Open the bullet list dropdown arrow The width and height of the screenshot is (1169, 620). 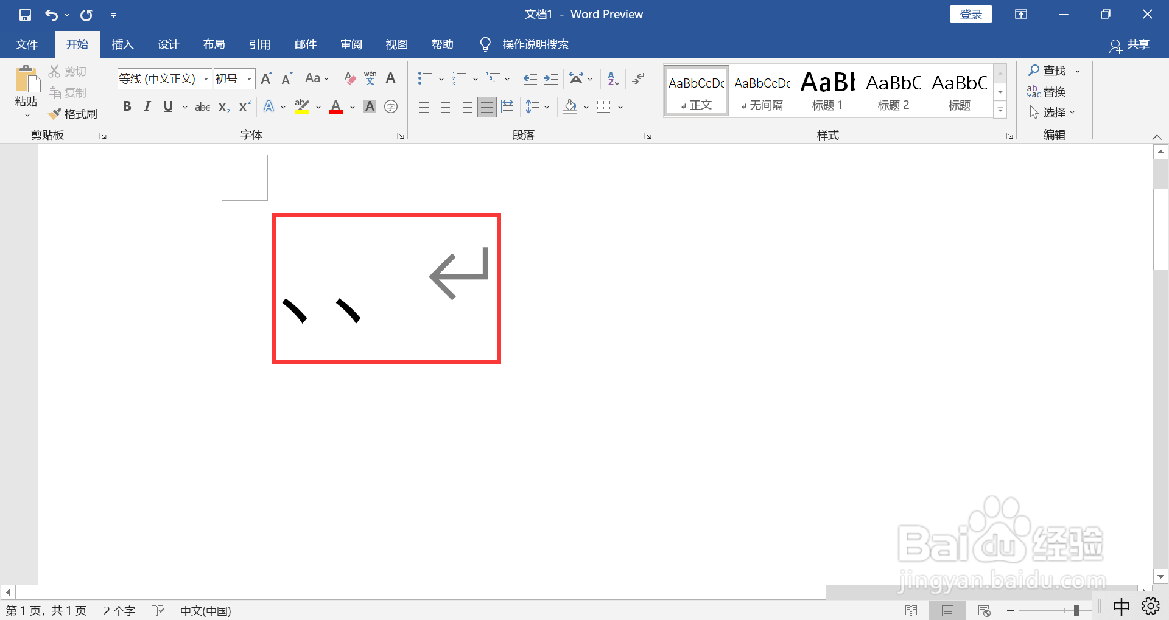click(x=441, y=79)
